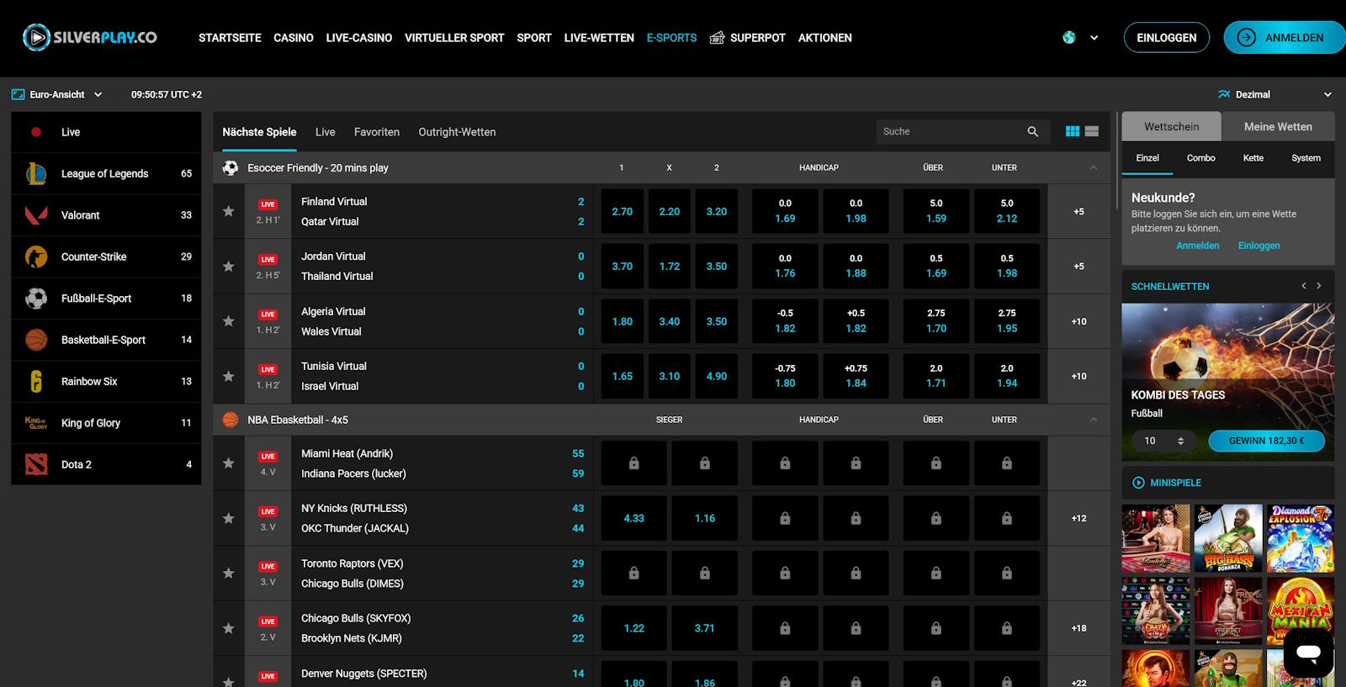Viewport: 1346px width, 687px height.
Task: Mark NY Knicks vs OKC Thunder favorite
Action: click(x=228, y=518)
